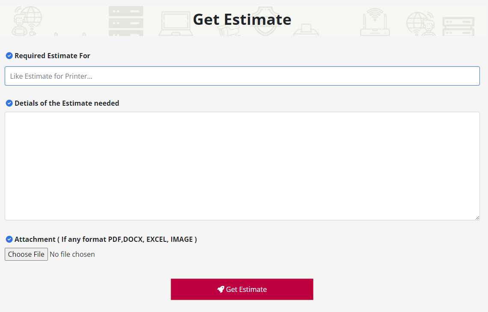Click the rocket icon on the submit button
Screen dimensions: 488x312
point(220,289)
